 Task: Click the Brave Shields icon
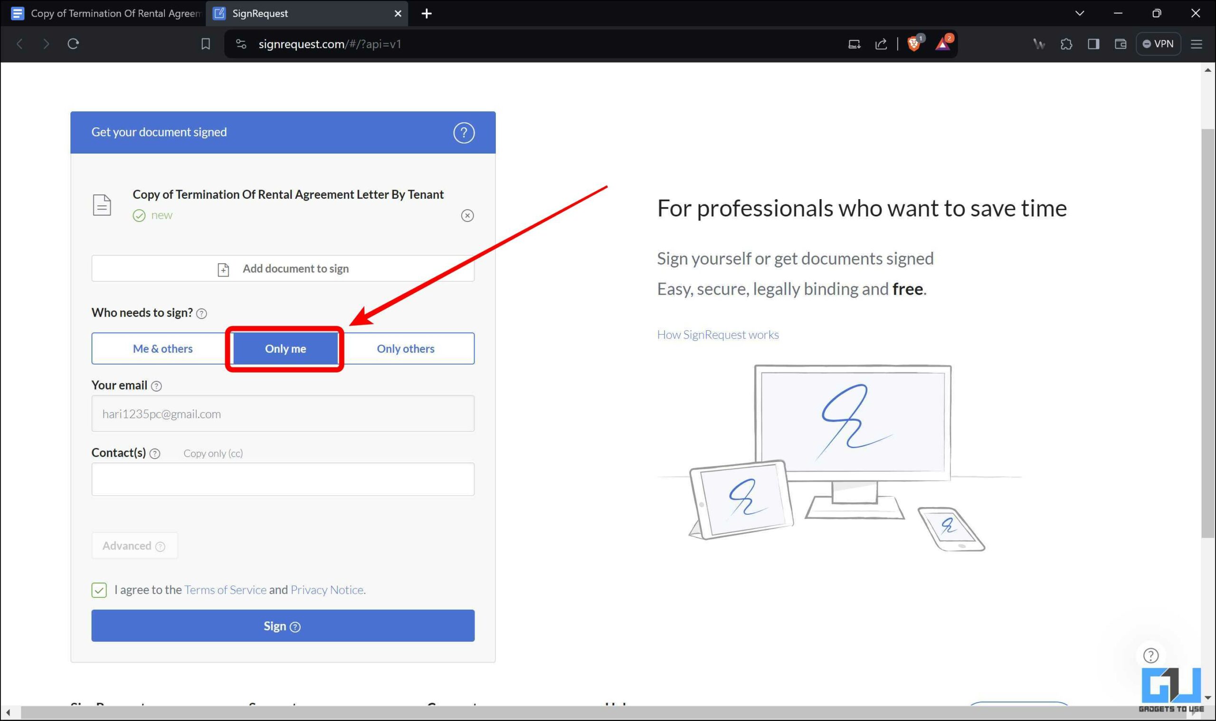coord(914,44)
